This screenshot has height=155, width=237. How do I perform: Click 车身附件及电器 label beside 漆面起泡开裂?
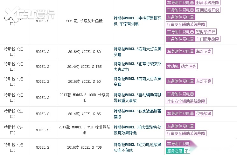[x=181, y=10]
